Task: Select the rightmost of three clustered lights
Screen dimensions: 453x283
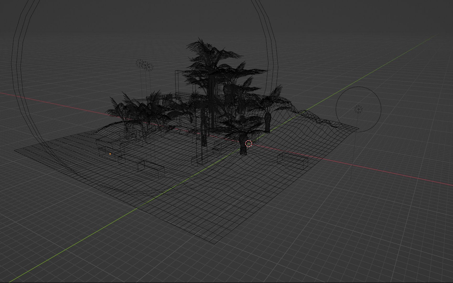Action: (x=149, y=67)
